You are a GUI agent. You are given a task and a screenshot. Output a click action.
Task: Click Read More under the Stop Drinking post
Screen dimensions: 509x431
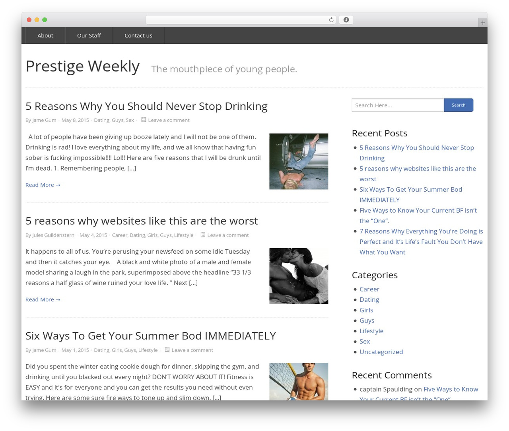point(43,185)
